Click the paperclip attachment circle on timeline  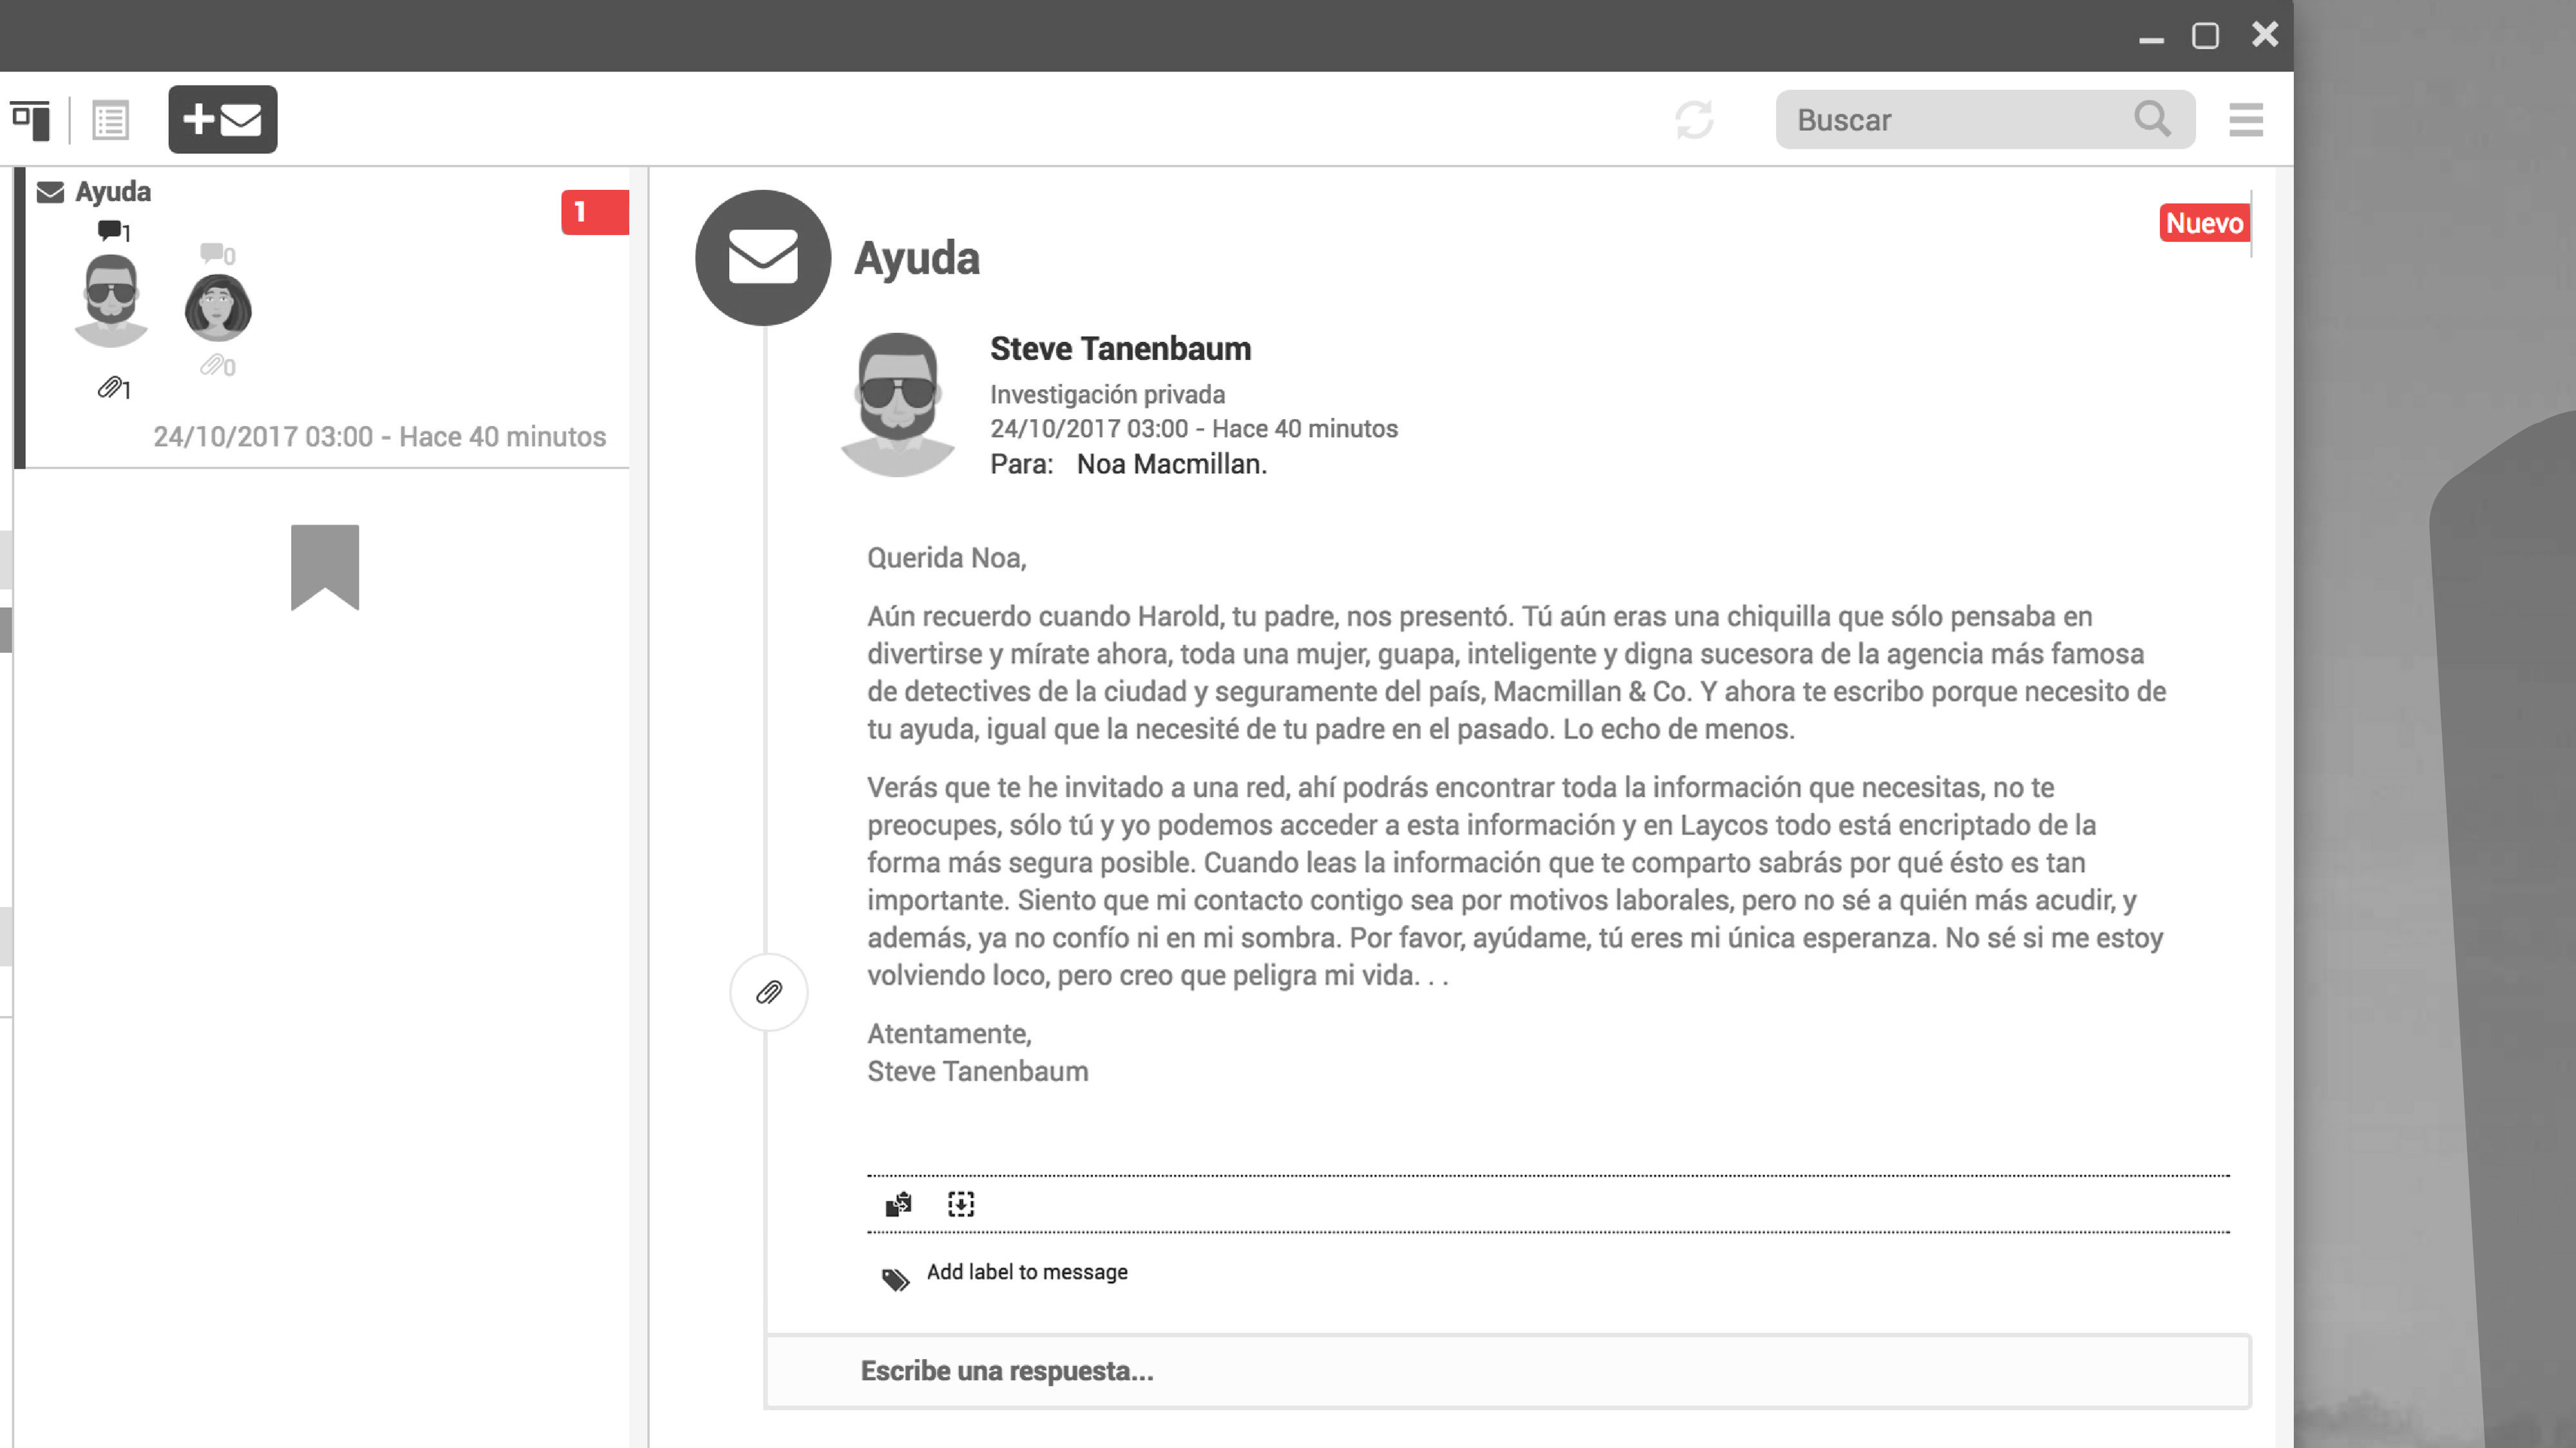769,992
